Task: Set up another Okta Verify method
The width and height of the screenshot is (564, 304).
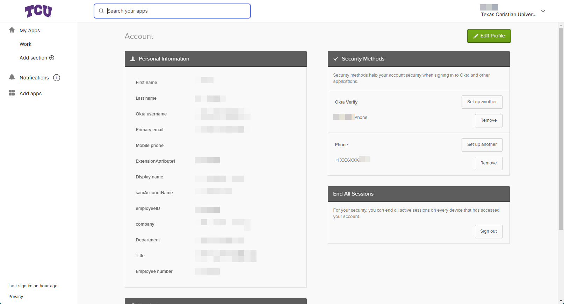Action: tap(482, 102)
